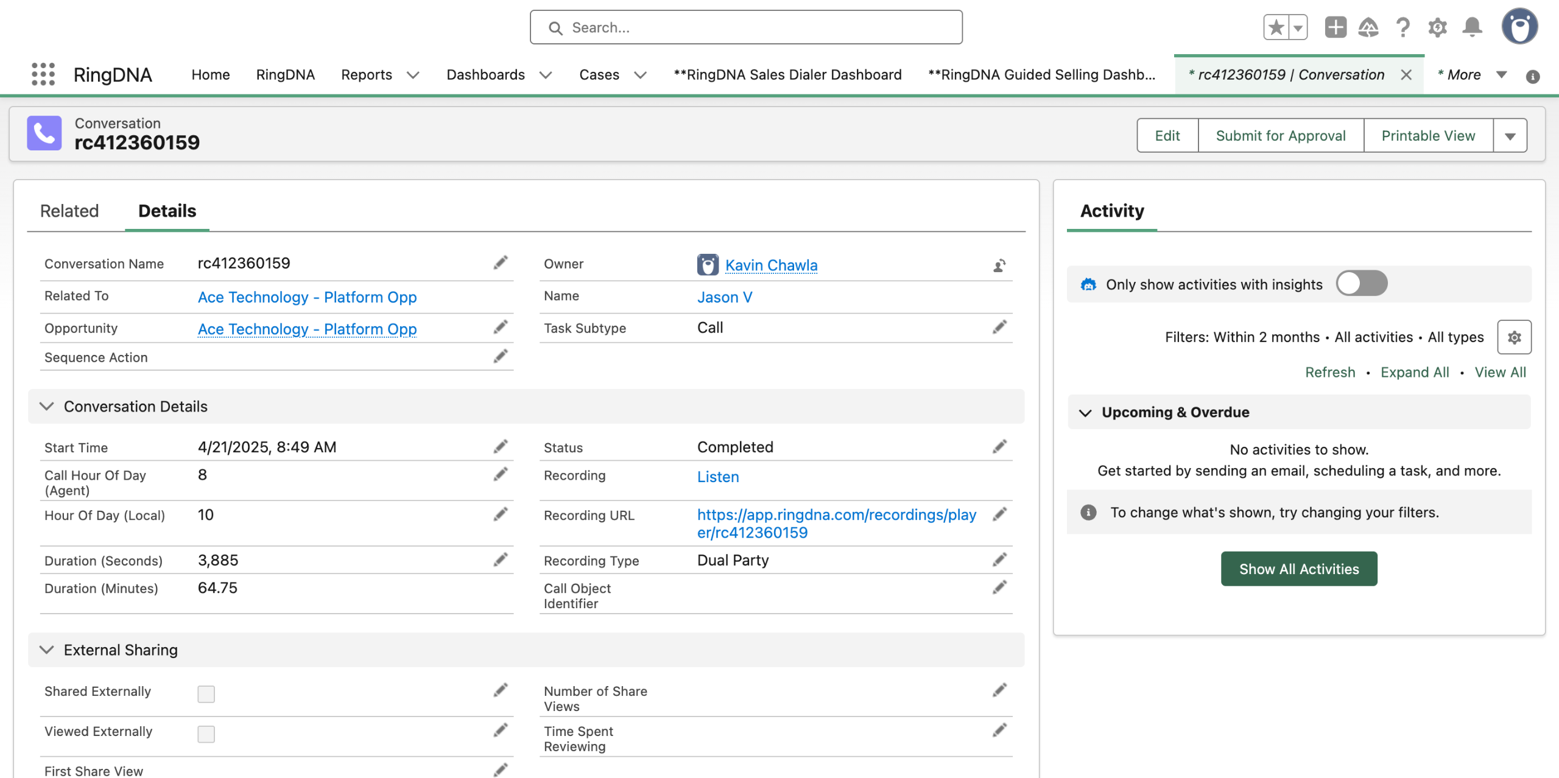This screenshot has height=778, width=1559.
Task: Click the Change Owner icon
Action: pyautogui.click(x=999, y=265)
